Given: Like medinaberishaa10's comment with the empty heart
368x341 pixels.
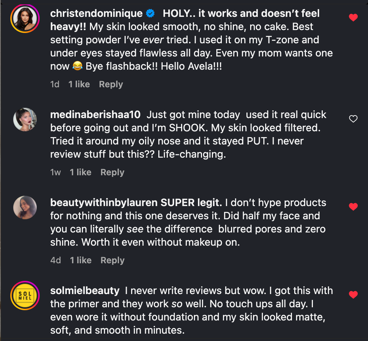Looking at the screenshot, I should [x=353, y=119].
